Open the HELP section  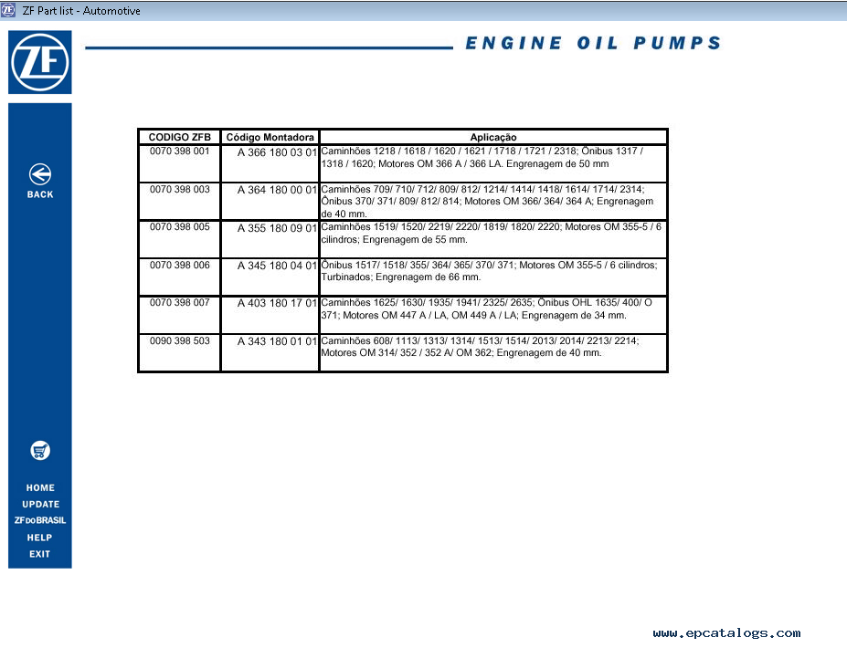39,538
